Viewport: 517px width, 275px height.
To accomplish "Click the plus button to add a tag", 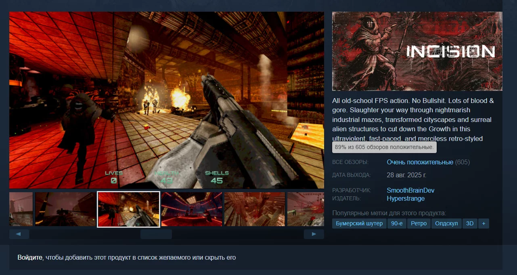I will click(484, 223).
